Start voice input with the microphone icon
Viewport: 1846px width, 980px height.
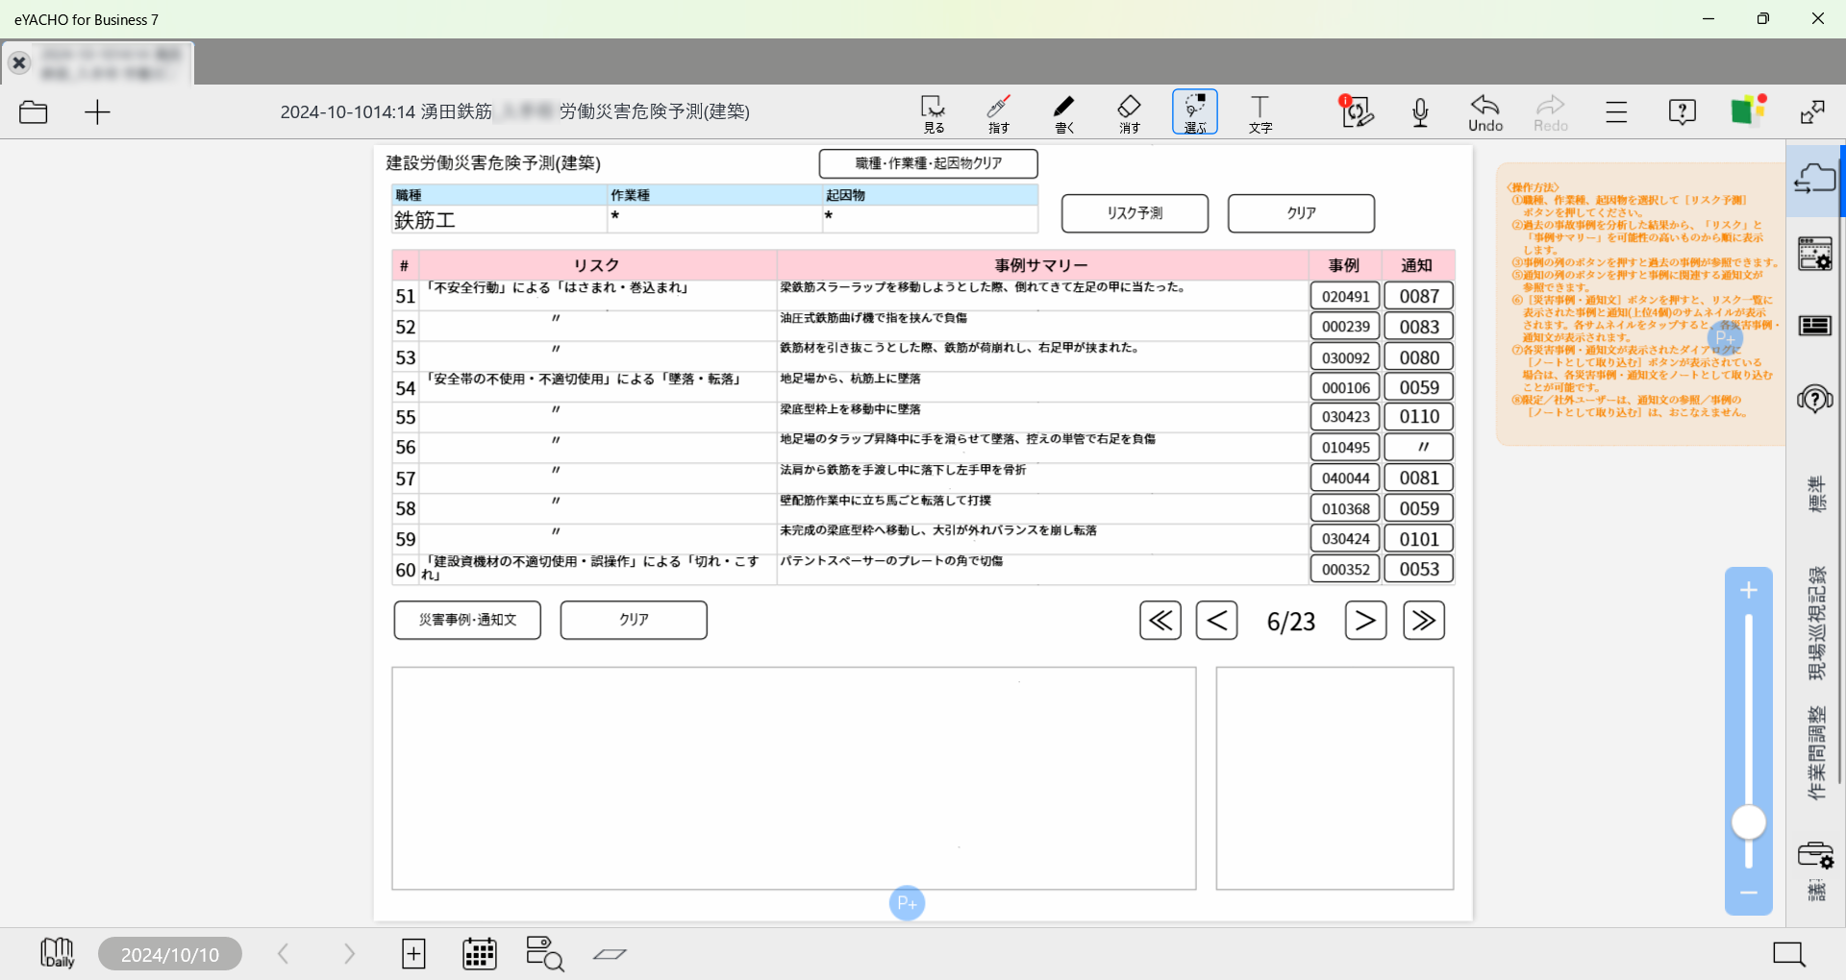(1420, 112)
